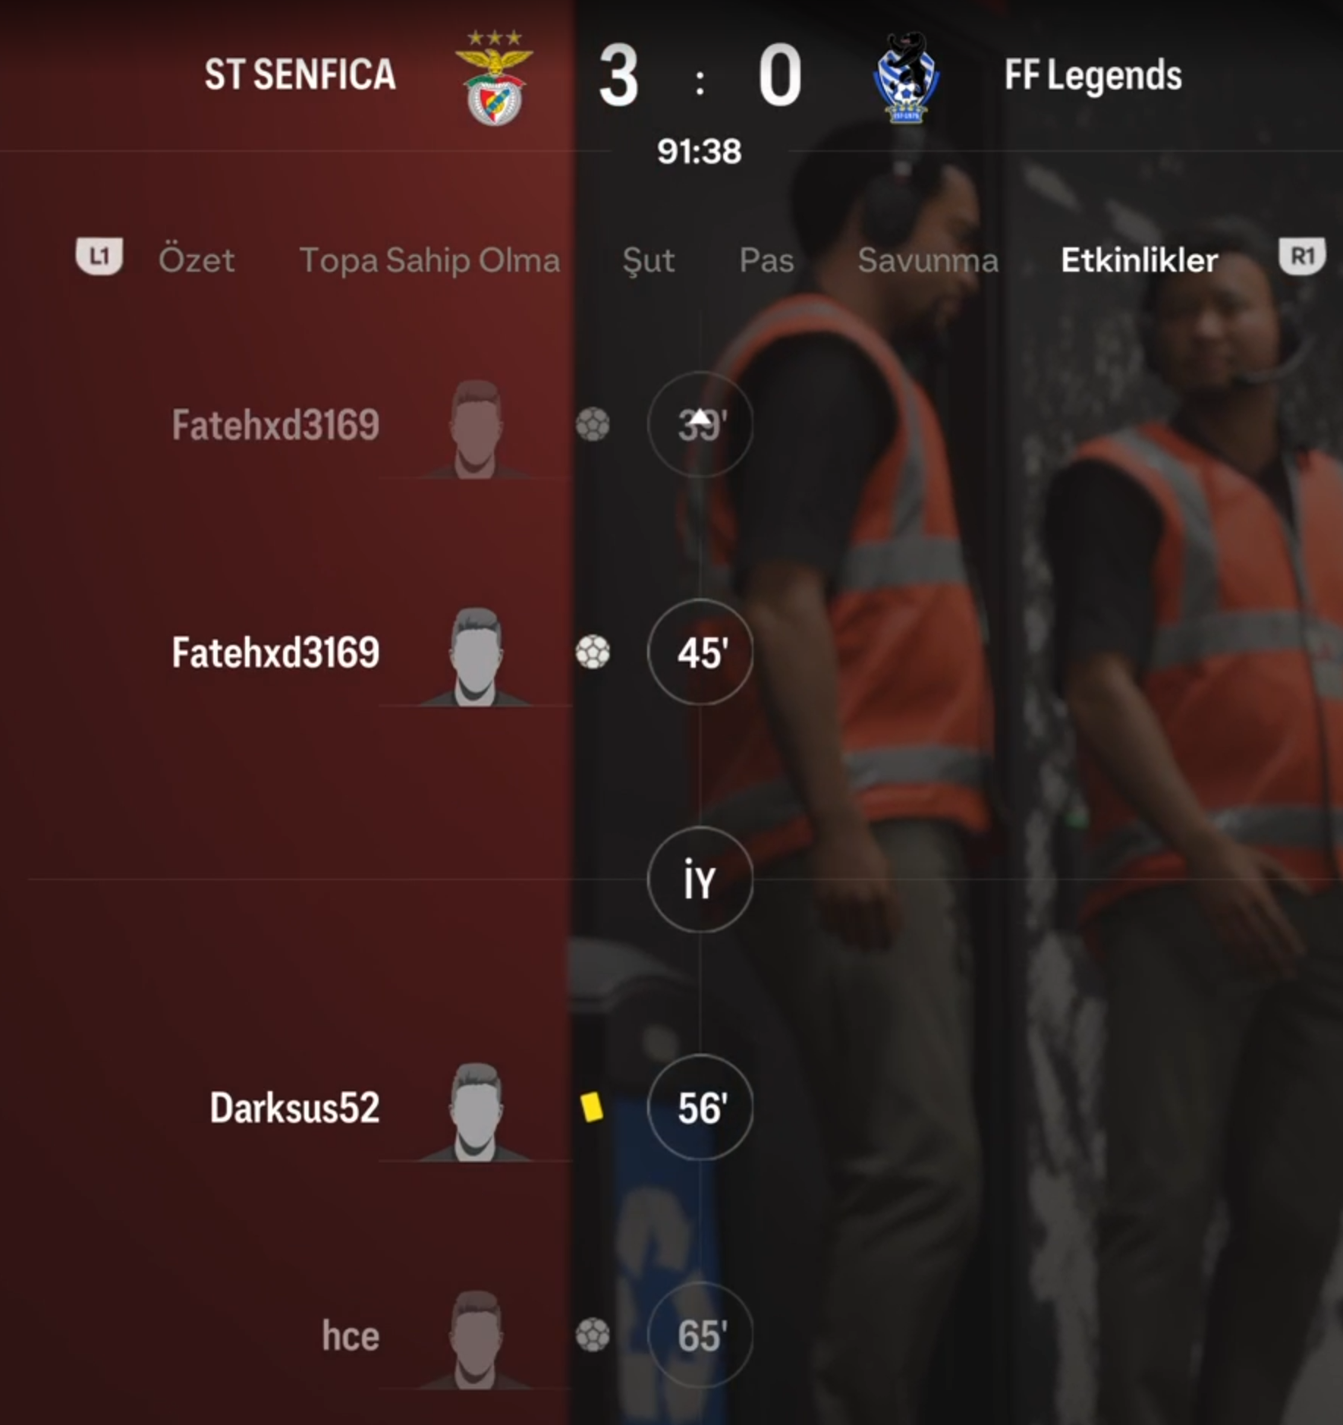Screen dimensions: 1343x1425
Task: Click the 65' timeline marker
Action: pos(700,1335)
